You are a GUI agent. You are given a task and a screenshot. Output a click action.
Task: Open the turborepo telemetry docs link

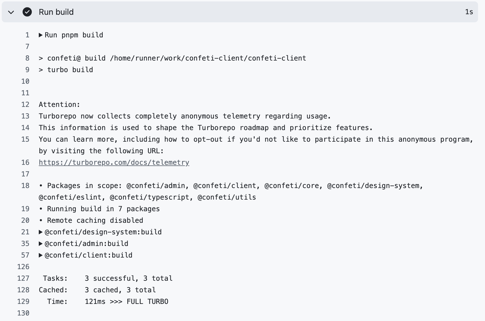(x=114, y=163)
